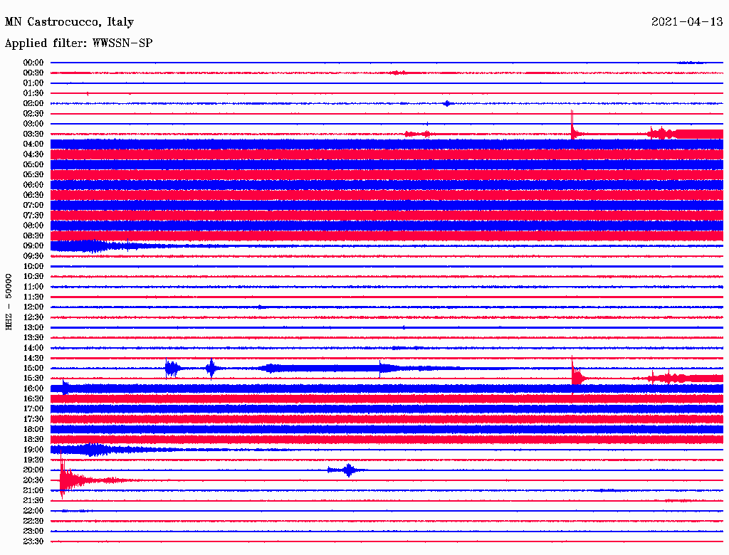The height and width of the screenshot is (555, 729).
Task: Click the 00:30 time label
Action: tap(33, 73)
